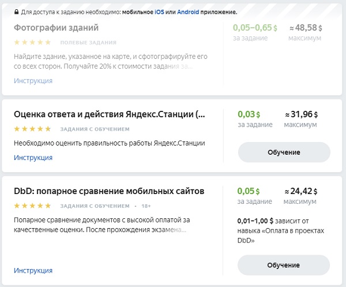Click the lock icon in access notice
The height and width of the screenshot is (287, 346).
[16, 12]
